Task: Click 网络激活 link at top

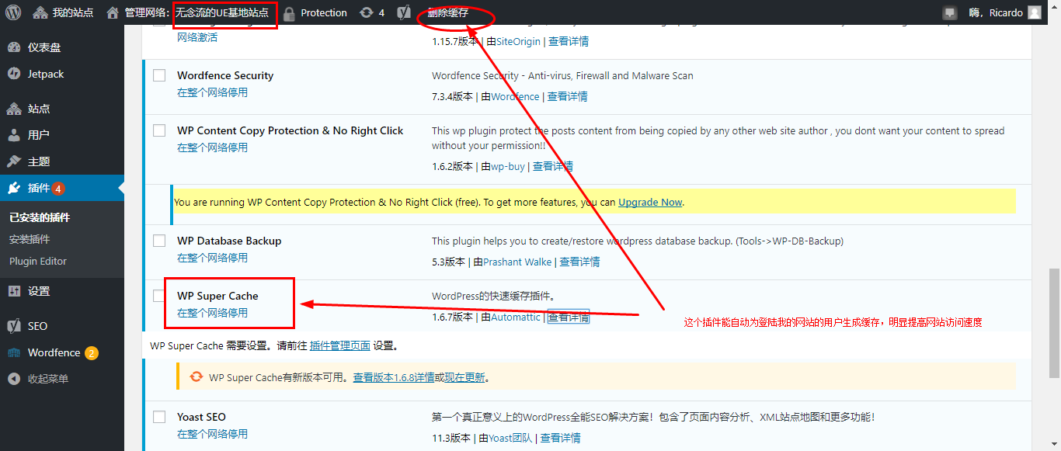Action: (x=197, y=37)
